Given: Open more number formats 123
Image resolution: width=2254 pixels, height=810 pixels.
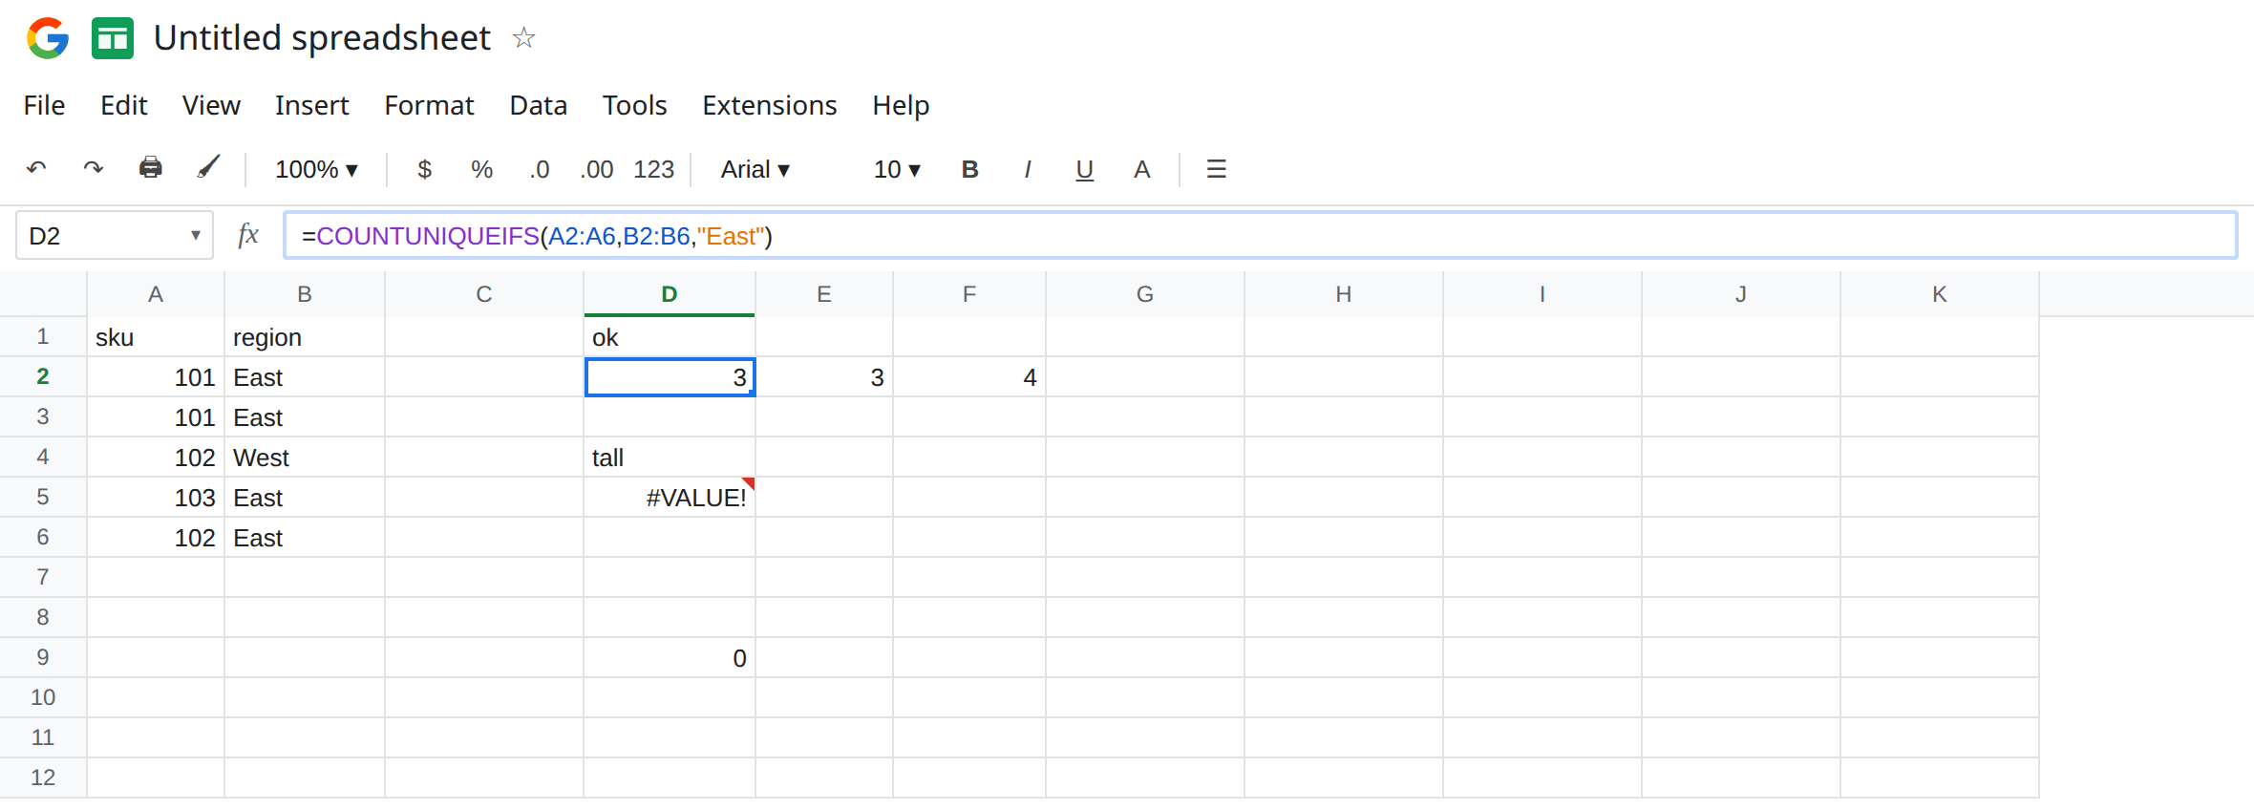Looking at the screenshot, I should tap(654, 169).
